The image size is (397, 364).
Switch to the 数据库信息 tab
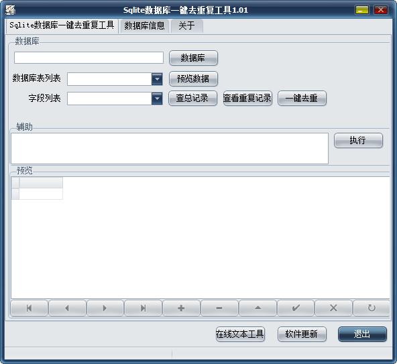click(144, 26)
